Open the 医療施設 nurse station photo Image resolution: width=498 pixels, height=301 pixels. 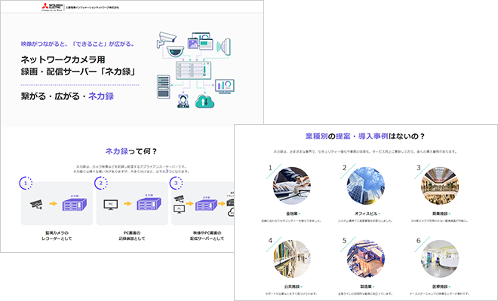point(440,259)
